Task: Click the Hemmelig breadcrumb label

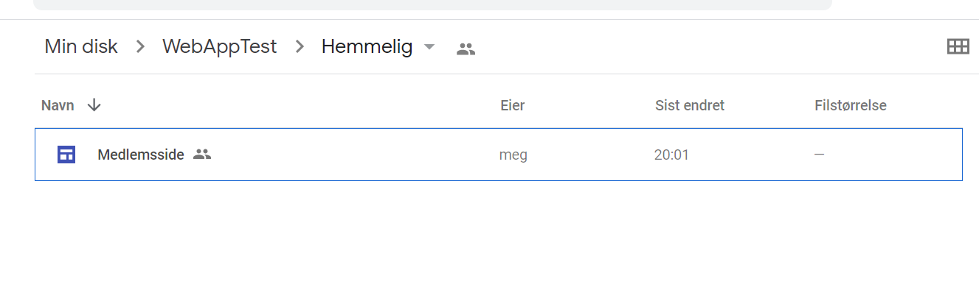Action: 367,47
